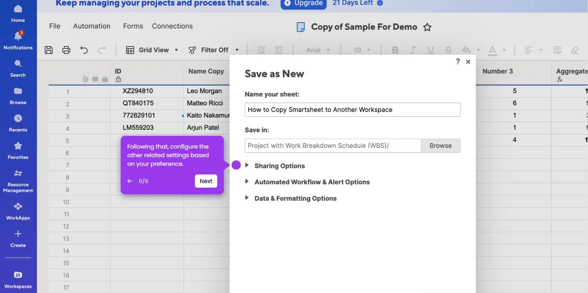588x293 pixels.
Task: Click the clear formatting eraser icon
Action: tap(575, 50)
